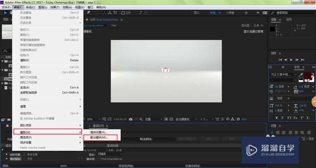Click the Faux Bold T icon
Viewport: 316px width, 168px height.
coord(276,118)
